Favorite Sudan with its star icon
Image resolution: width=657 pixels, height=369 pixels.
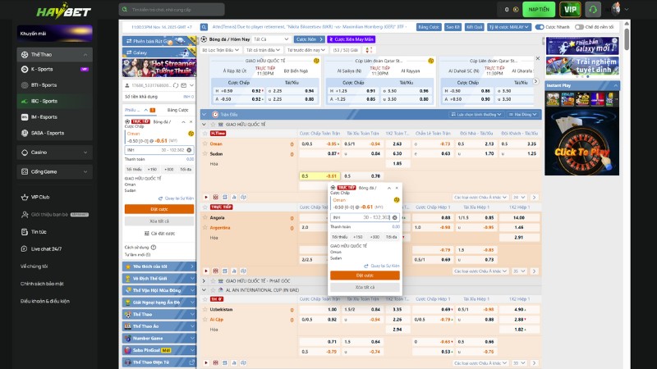coord(204,153)
